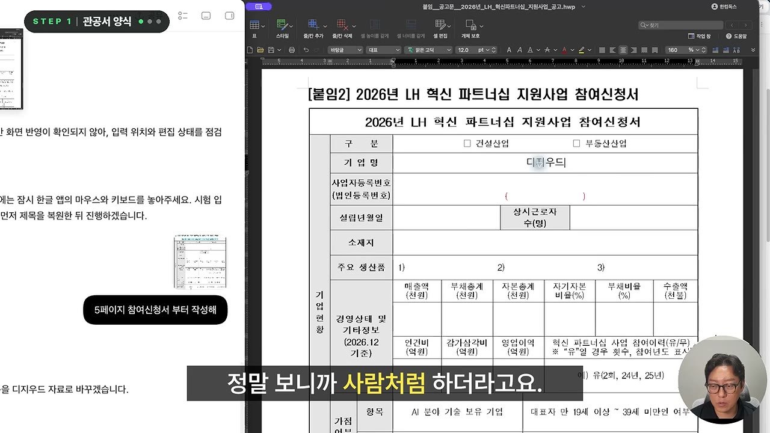Click the 표 (table) toolbar icon
Image resolution: width=770 pixels, height=433 pixels.
(254, 25)
